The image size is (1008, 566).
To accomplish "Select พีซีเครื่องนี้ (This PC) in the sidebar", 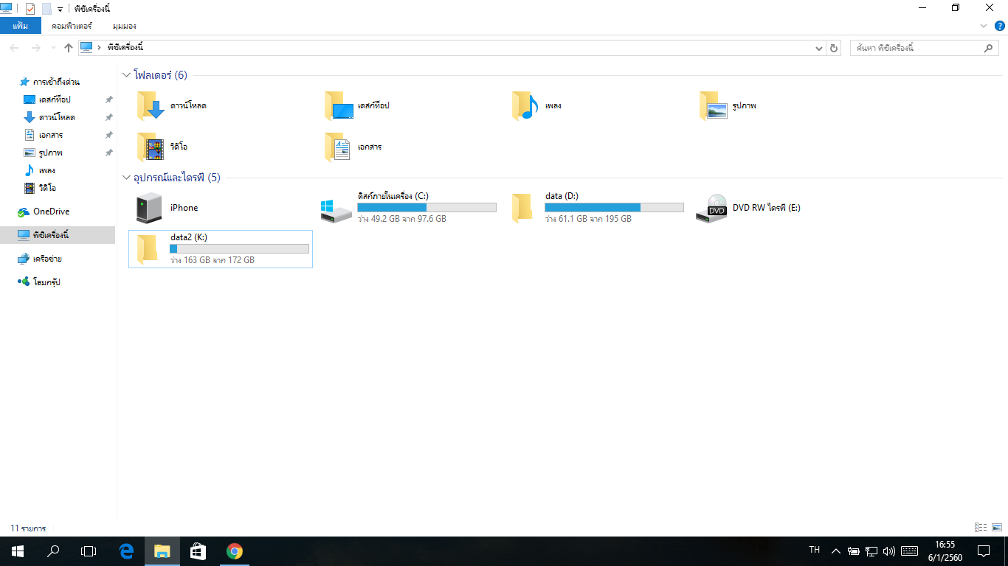I will [58, 235].
